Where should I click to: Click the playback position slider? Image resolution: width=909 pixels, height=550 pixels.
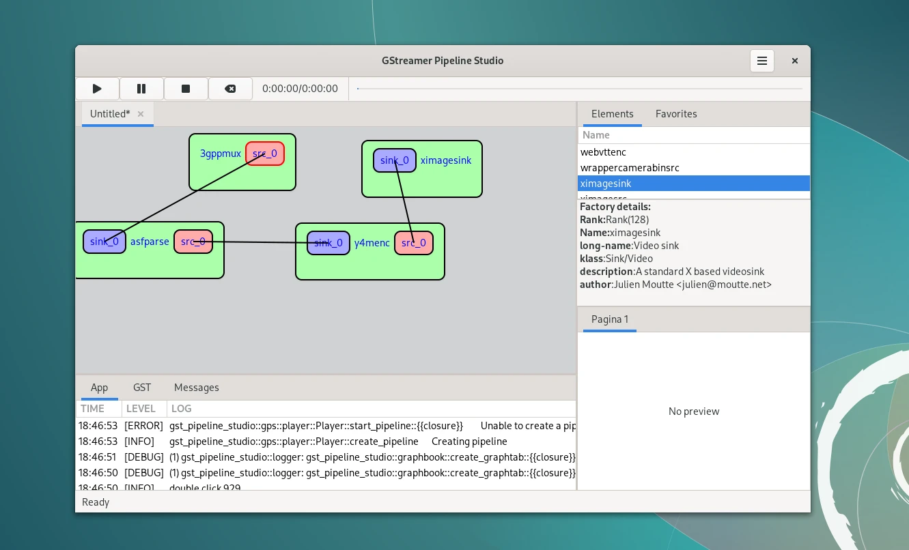point(579,89)
